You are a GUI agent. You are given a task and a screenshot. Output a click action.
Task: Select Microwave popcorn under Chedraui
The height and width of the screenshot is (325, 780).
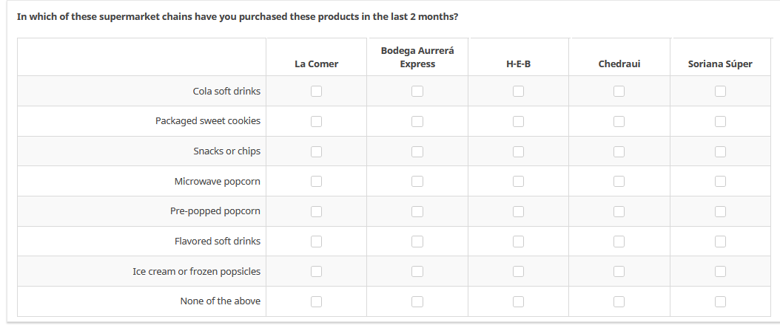click(619, 181)
